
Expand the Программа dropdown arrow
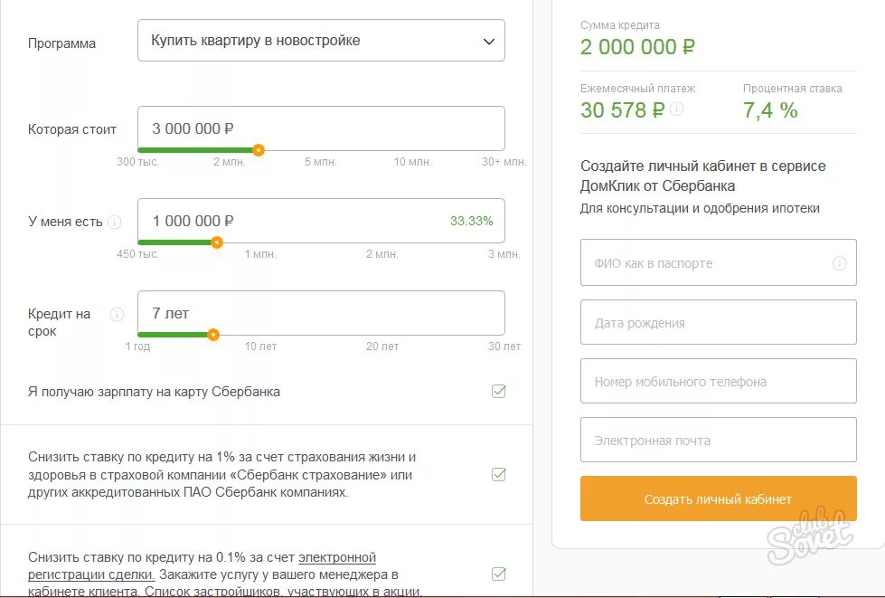(x=489, y=42)
